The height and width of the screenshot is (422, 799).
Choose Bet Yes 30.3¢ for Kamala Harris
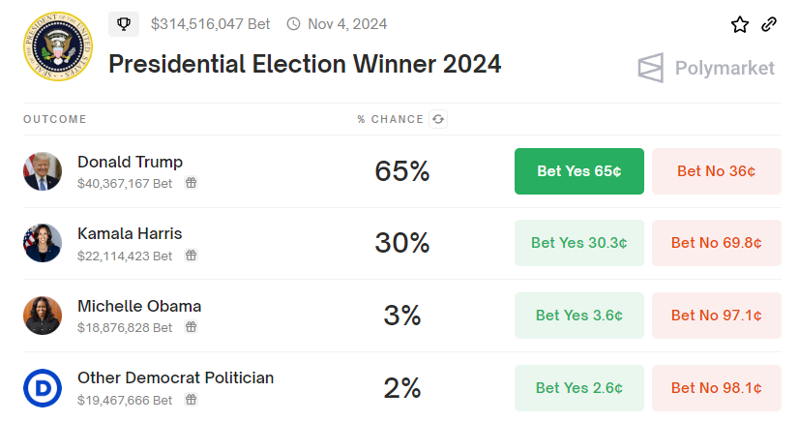pos(578,243)
